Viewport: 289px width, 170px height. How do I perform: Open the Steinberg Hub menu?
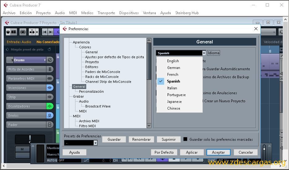[x=187, y=13]
